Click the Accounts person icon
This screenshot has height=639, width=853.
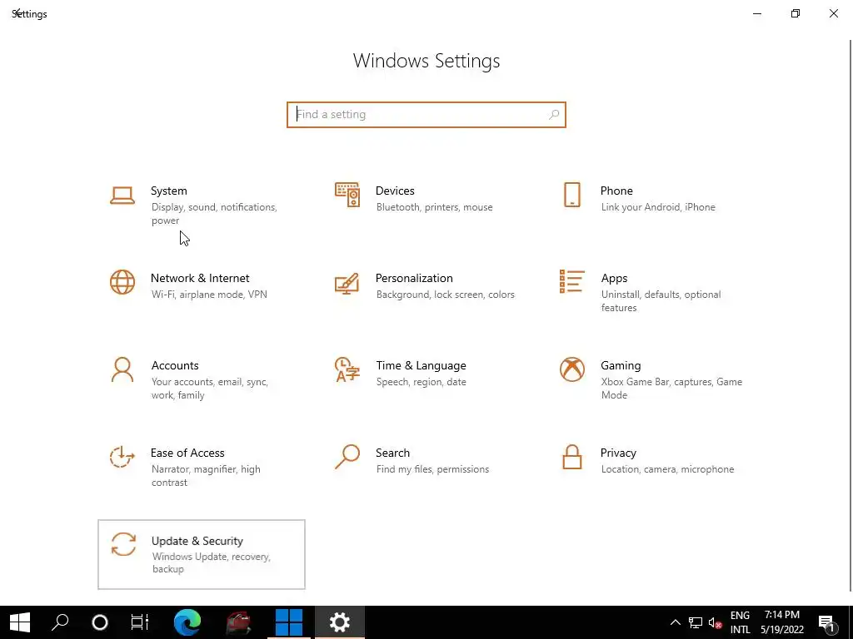pyautogui.click(x=122, y=369)
